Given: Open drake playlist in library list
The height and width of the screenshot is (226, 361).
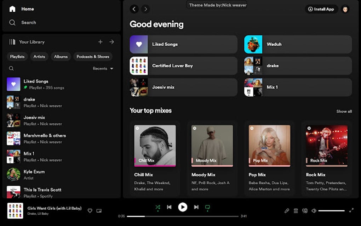Looking at the screenshot, I should [62, 102].
